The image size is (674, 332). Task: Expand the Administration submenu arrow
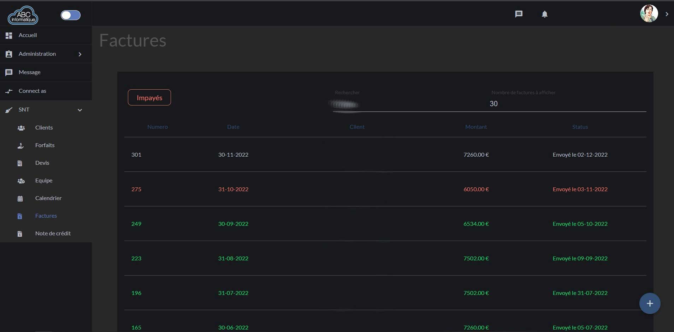[x=80, y=54]
